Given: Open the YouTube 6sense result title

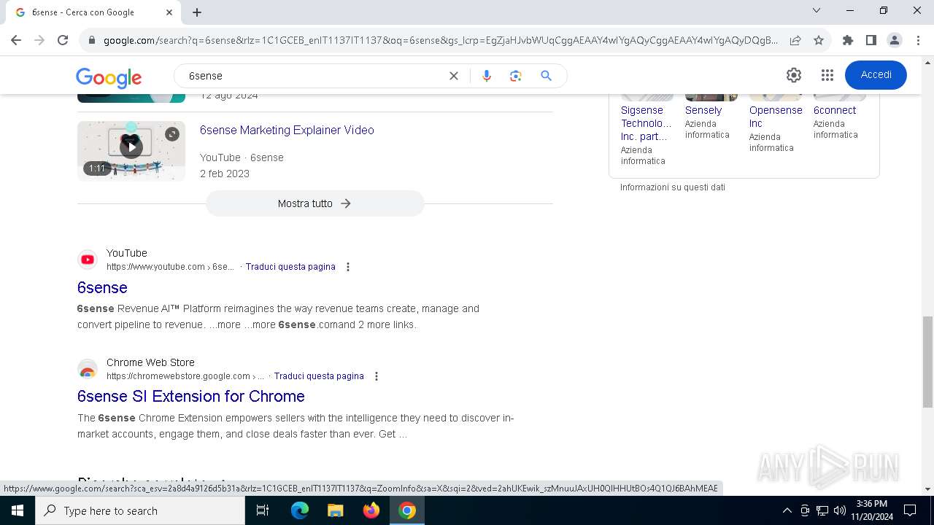Looking at the screenshot, I should tap(102, 287).
